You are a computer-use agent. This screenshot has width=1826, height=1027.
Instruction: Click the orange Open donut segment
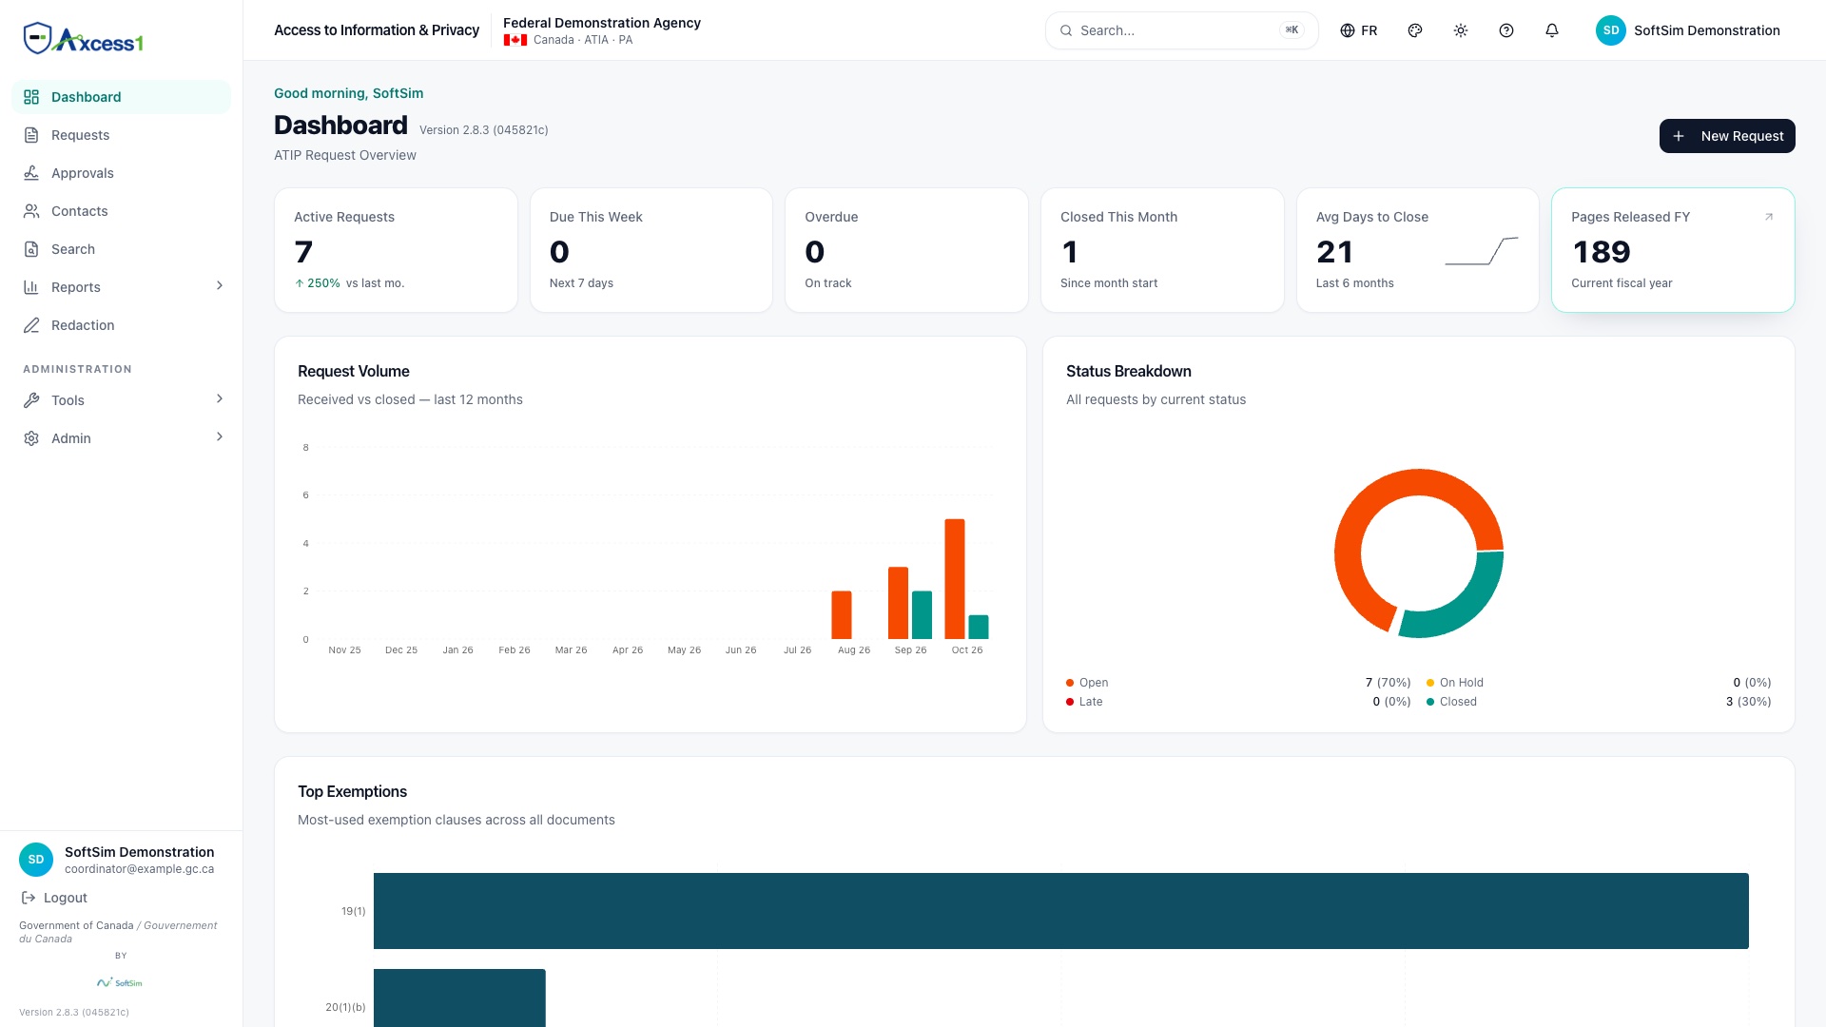pyautogui.click(x=1369, y=504)
